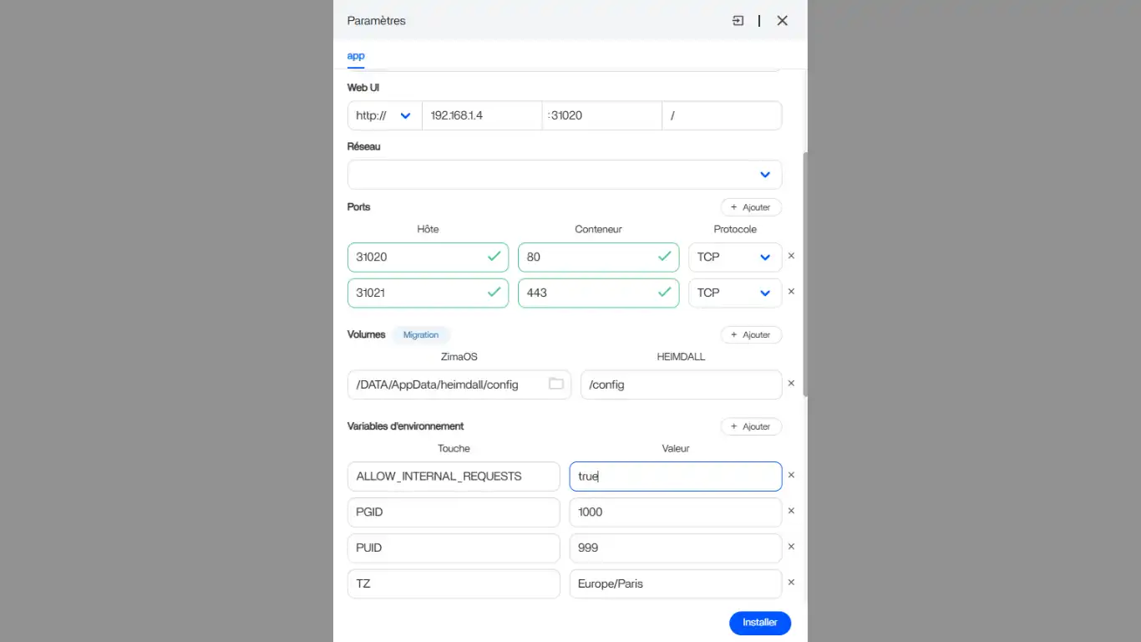Delete the TZ environment variable
This screenshot has width=1141, height=642.
click(x=791, y=583)
